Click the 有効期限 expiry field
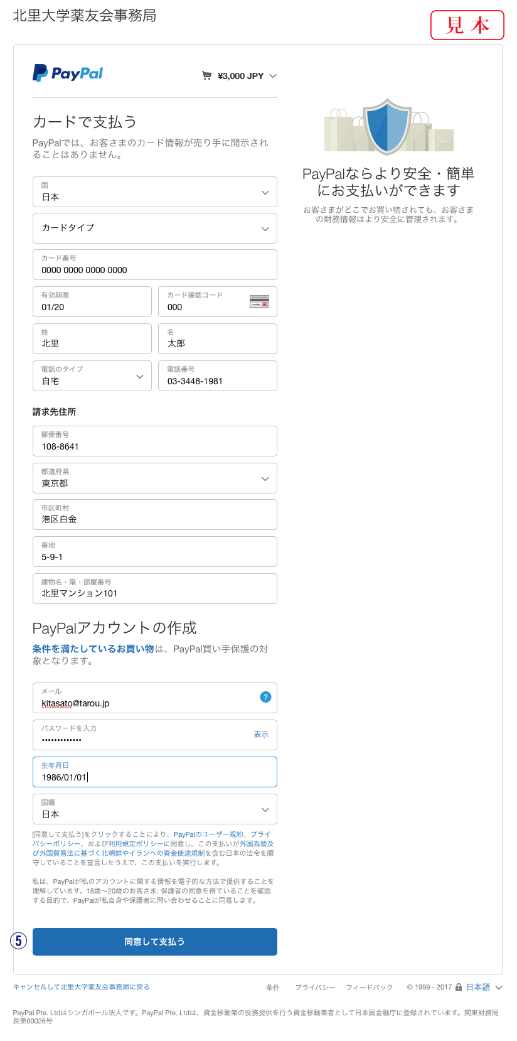 [92, 301]
